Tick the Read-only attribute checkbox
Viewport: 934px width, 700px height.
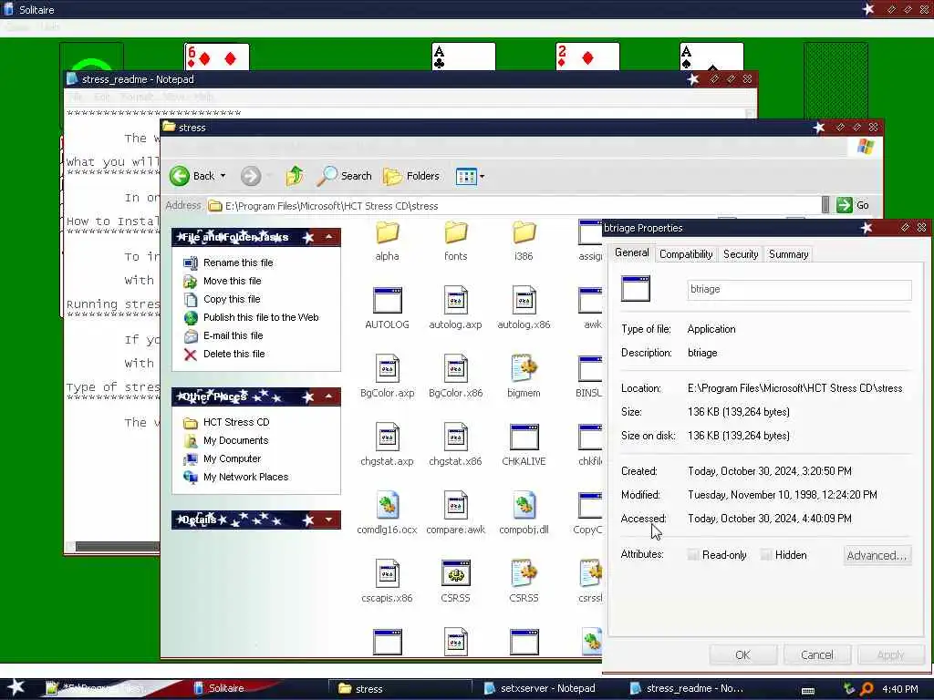click(x=693, y=555)
